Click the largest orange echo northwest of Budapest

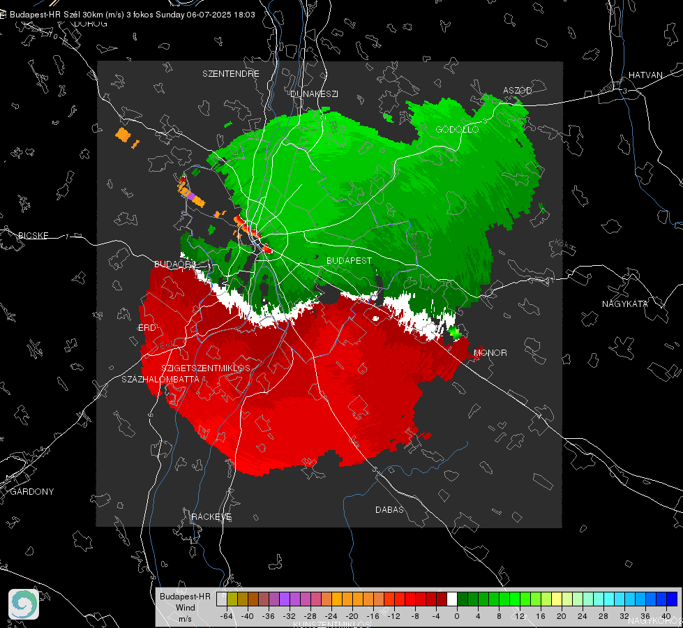tap(123, 135)
